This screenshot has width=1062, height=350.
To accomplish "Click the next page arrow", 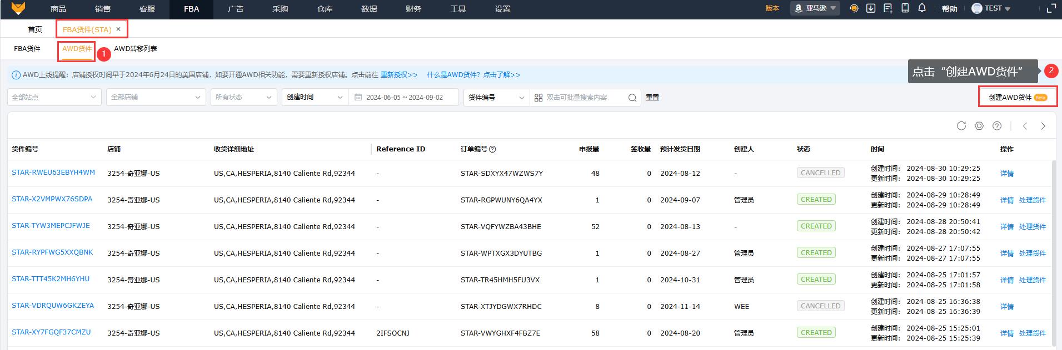I will pyautogui.click(x=1043, y=126).
